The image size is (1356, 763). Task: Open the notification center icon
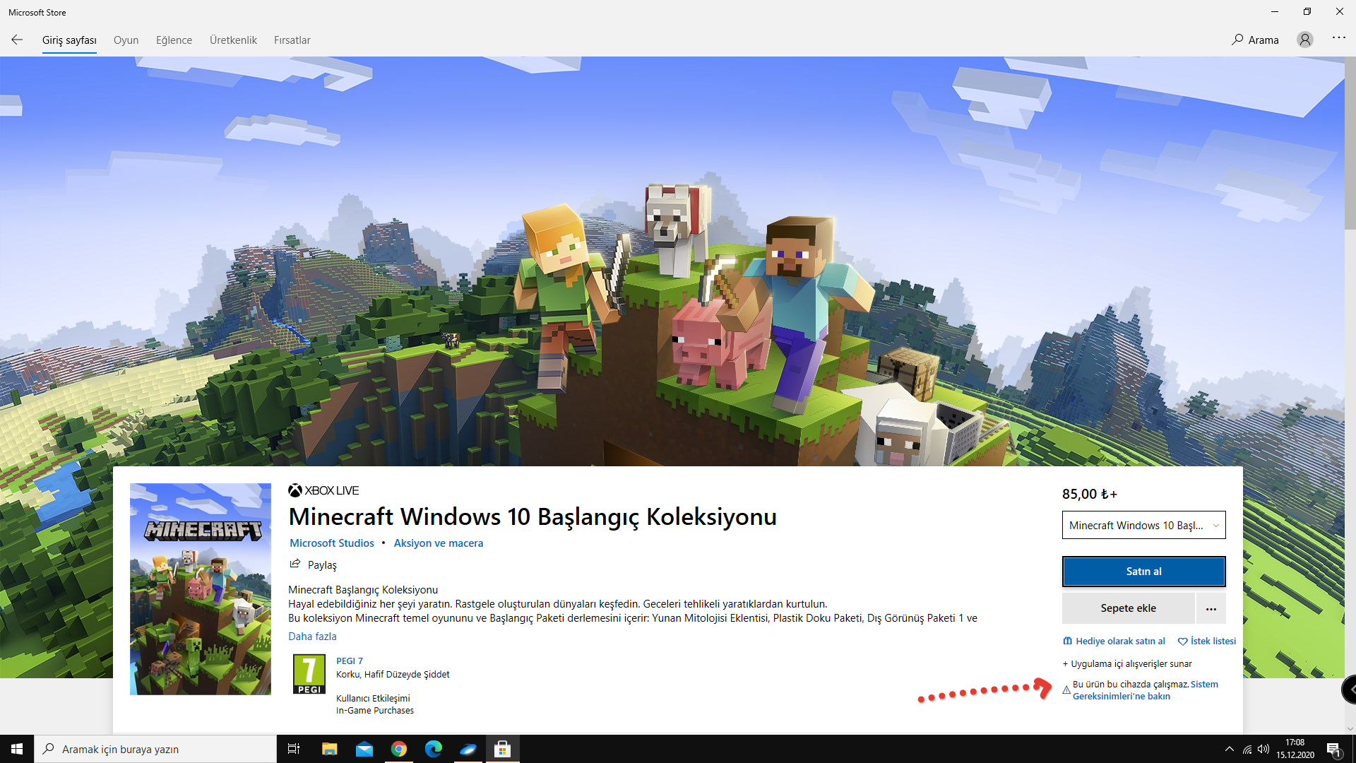1334,750
